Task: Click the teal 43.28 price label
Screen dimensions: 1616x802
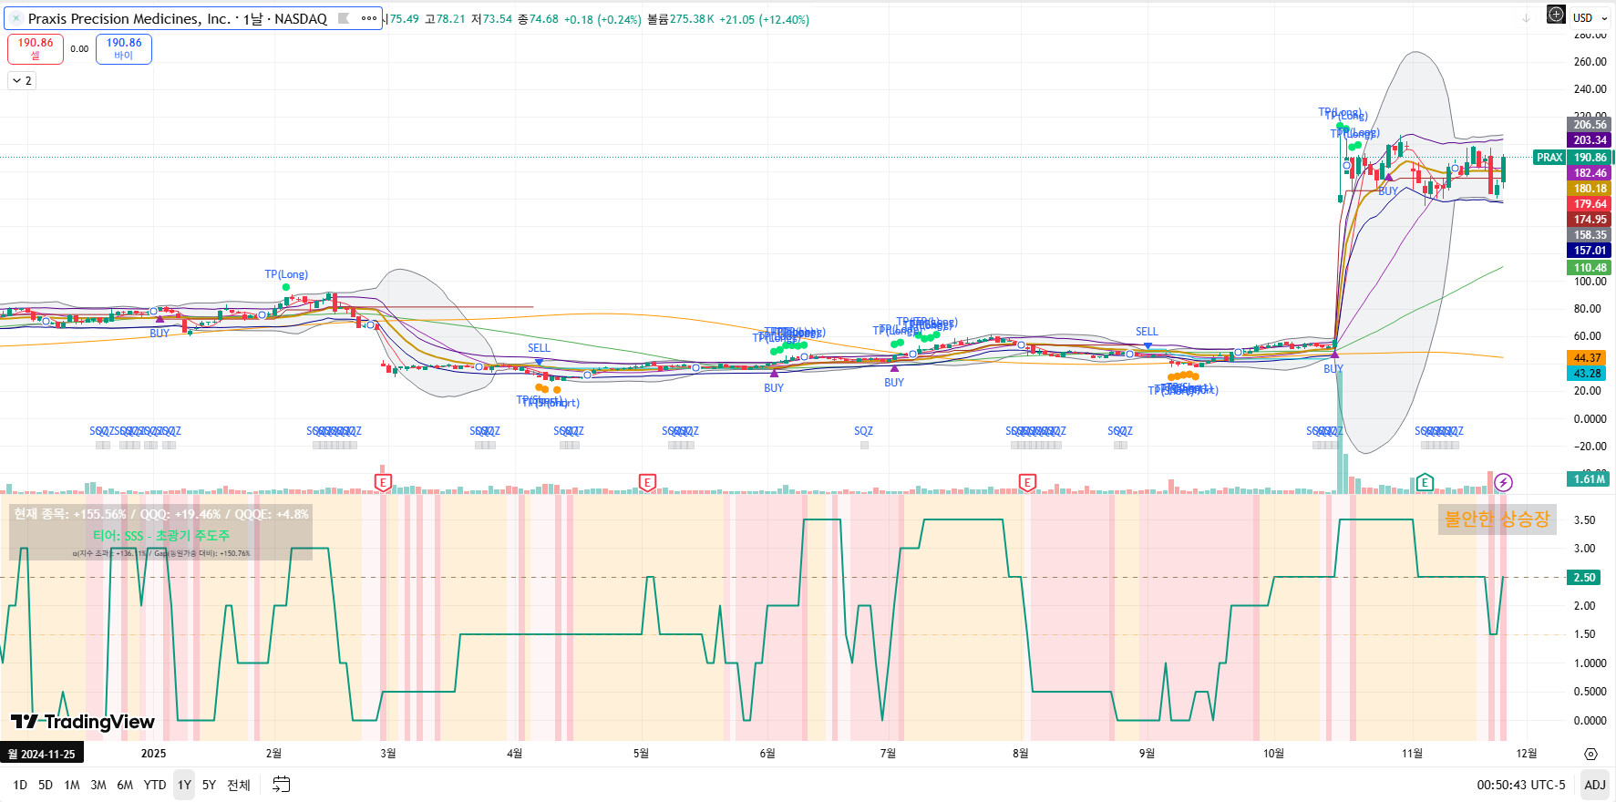Action: click(x=1587, y=374)
